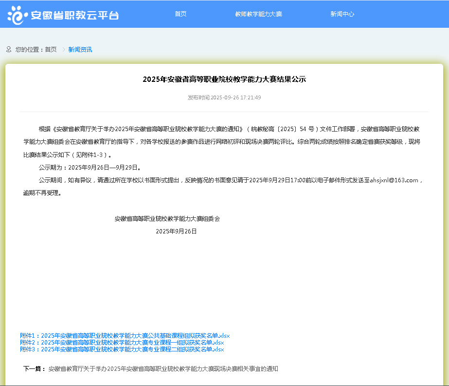449x386 pixels.
Task: Open the 教师教学能力大赛 navigation item
Action: pyautogui.click(x=258, y=14)
